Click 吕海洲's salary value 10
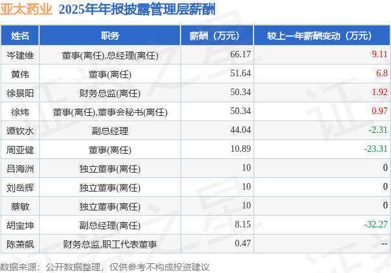 click(246, 167)
